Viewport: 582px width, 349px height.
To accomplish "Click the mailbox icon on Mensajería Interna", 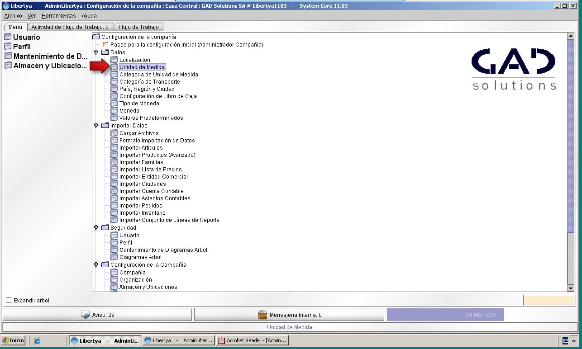I will 262,315.
